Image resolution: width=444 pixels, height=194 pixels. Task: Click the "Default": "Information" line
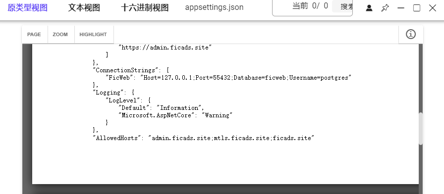tap(161, 108)
